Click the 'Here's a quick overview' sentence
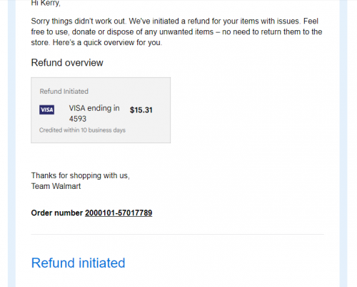The image size is (357, 287). point(107,43)
